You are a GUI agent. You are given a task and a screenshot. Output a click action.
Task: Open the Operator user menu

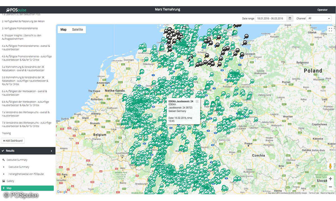click(x=322, y=10)
